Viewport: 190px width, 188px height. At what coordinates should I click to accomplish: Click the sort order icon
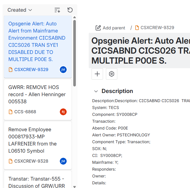(x=57, y=10)
